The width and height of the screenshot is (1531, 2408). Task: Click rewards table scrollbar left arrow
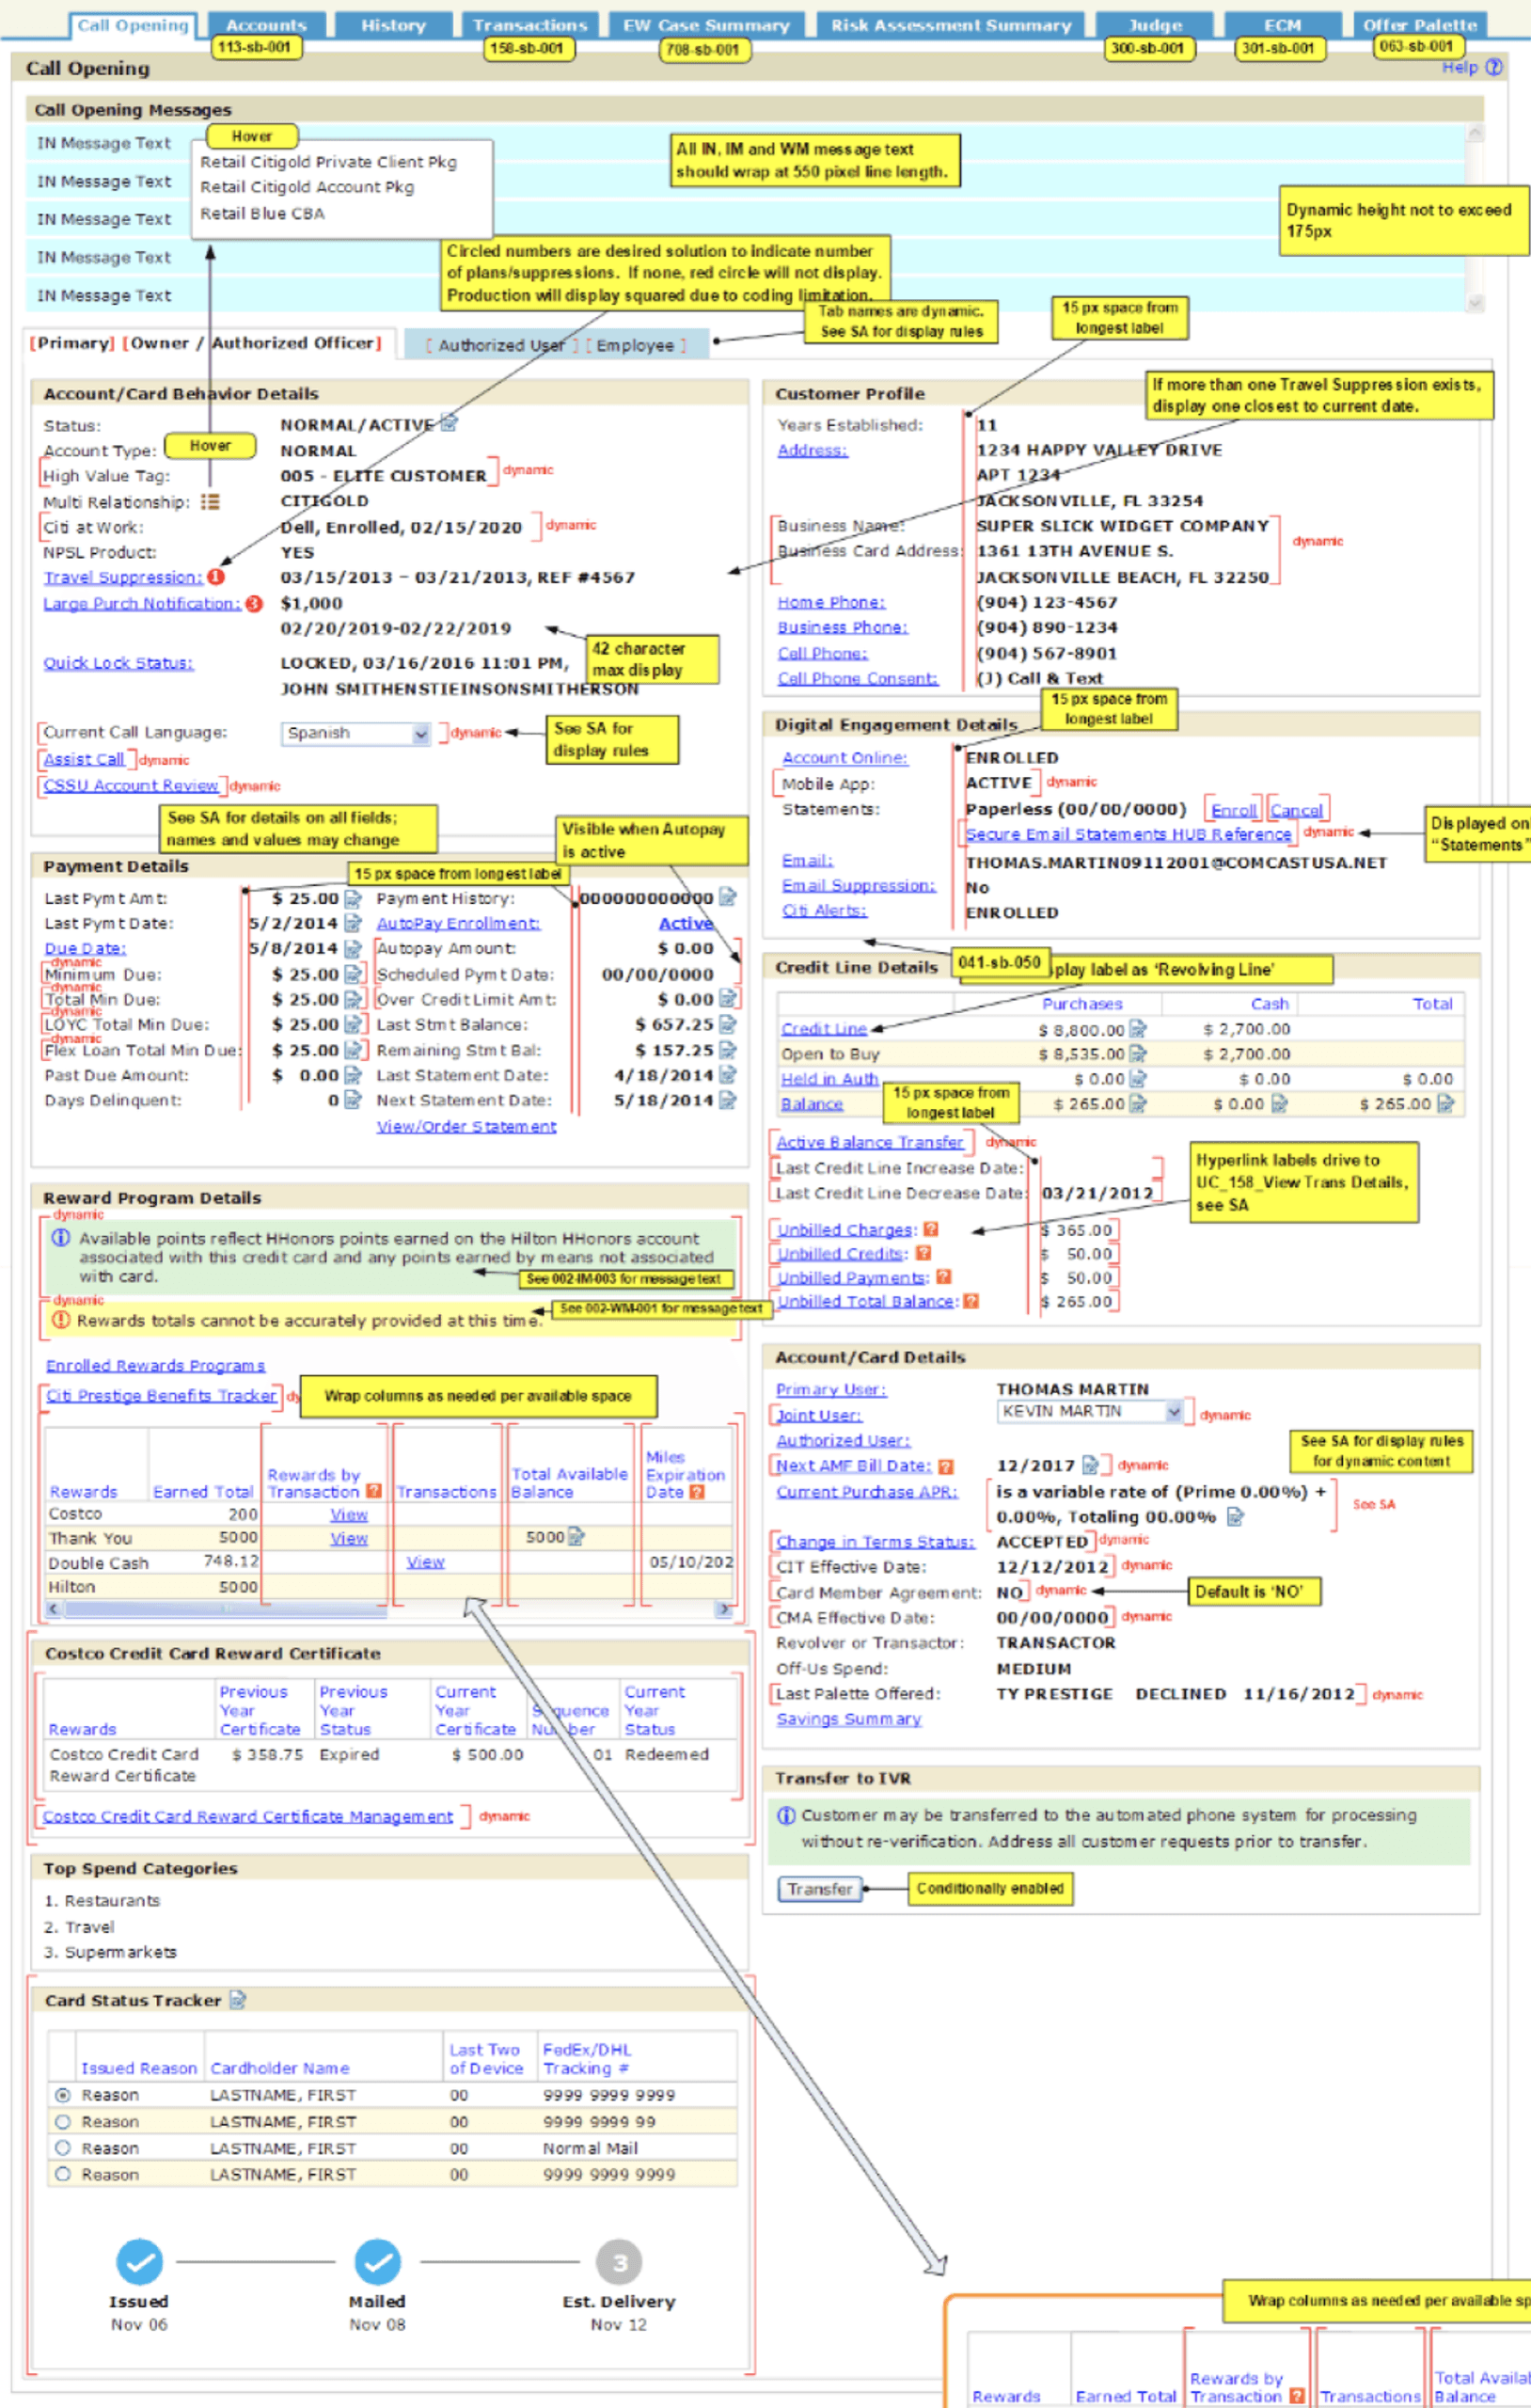tap(53, 1609)
